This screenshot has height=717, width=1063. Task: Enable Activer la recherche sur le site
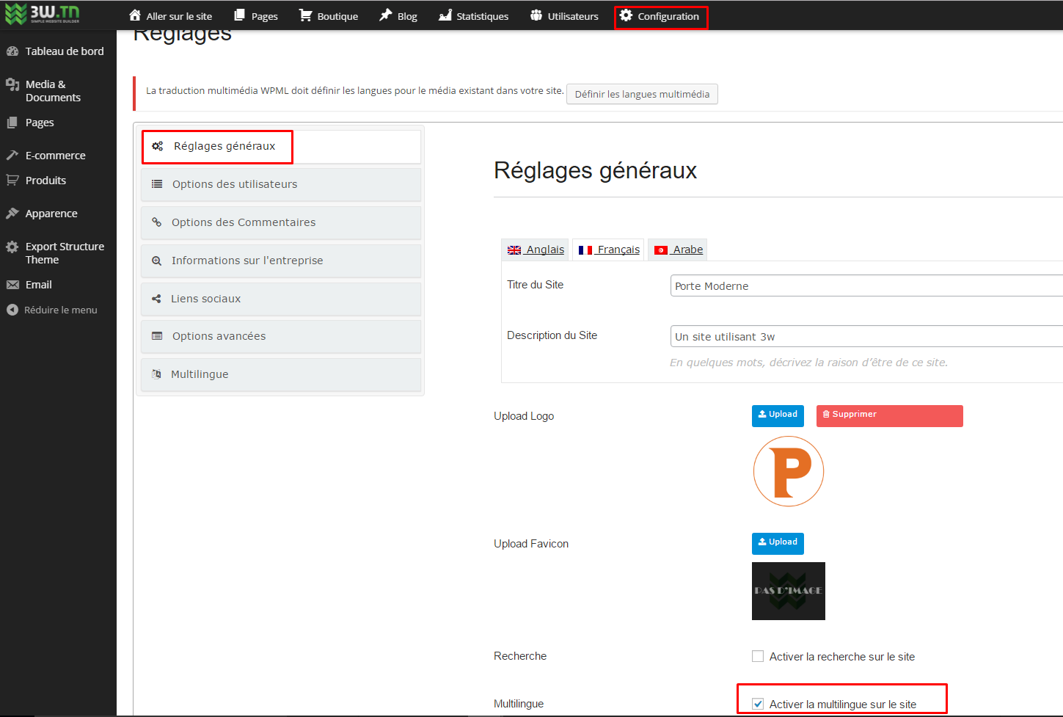pyautogui.click(x=758, y=656)
